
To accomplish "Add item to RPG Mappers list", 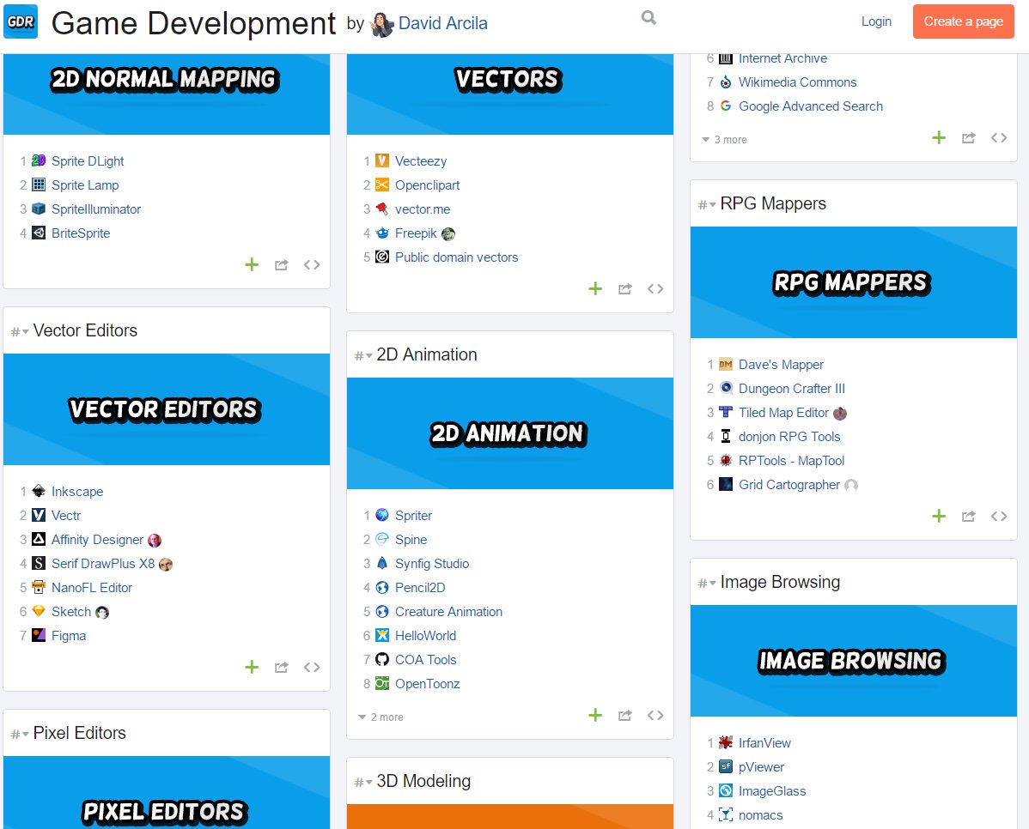I will pyautogui.click(x=939, y=516).
